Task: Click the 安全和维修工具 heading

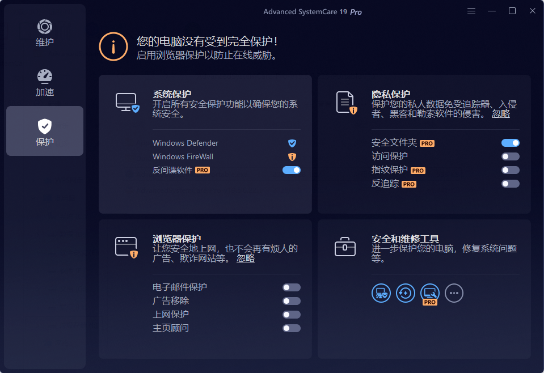Action: [x=405, y=239]
